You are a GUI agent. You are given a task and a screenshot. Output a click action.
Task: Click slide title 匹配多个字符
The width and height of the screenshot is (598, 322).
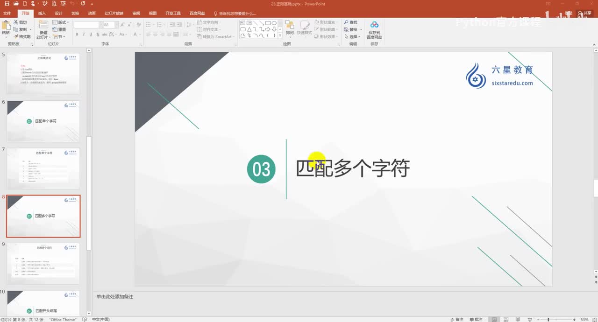coord(353,168)
